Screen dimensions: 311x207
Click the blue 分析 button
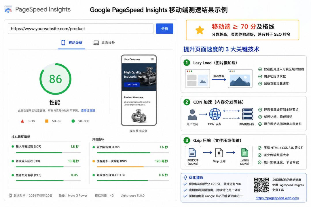[165, 29]
